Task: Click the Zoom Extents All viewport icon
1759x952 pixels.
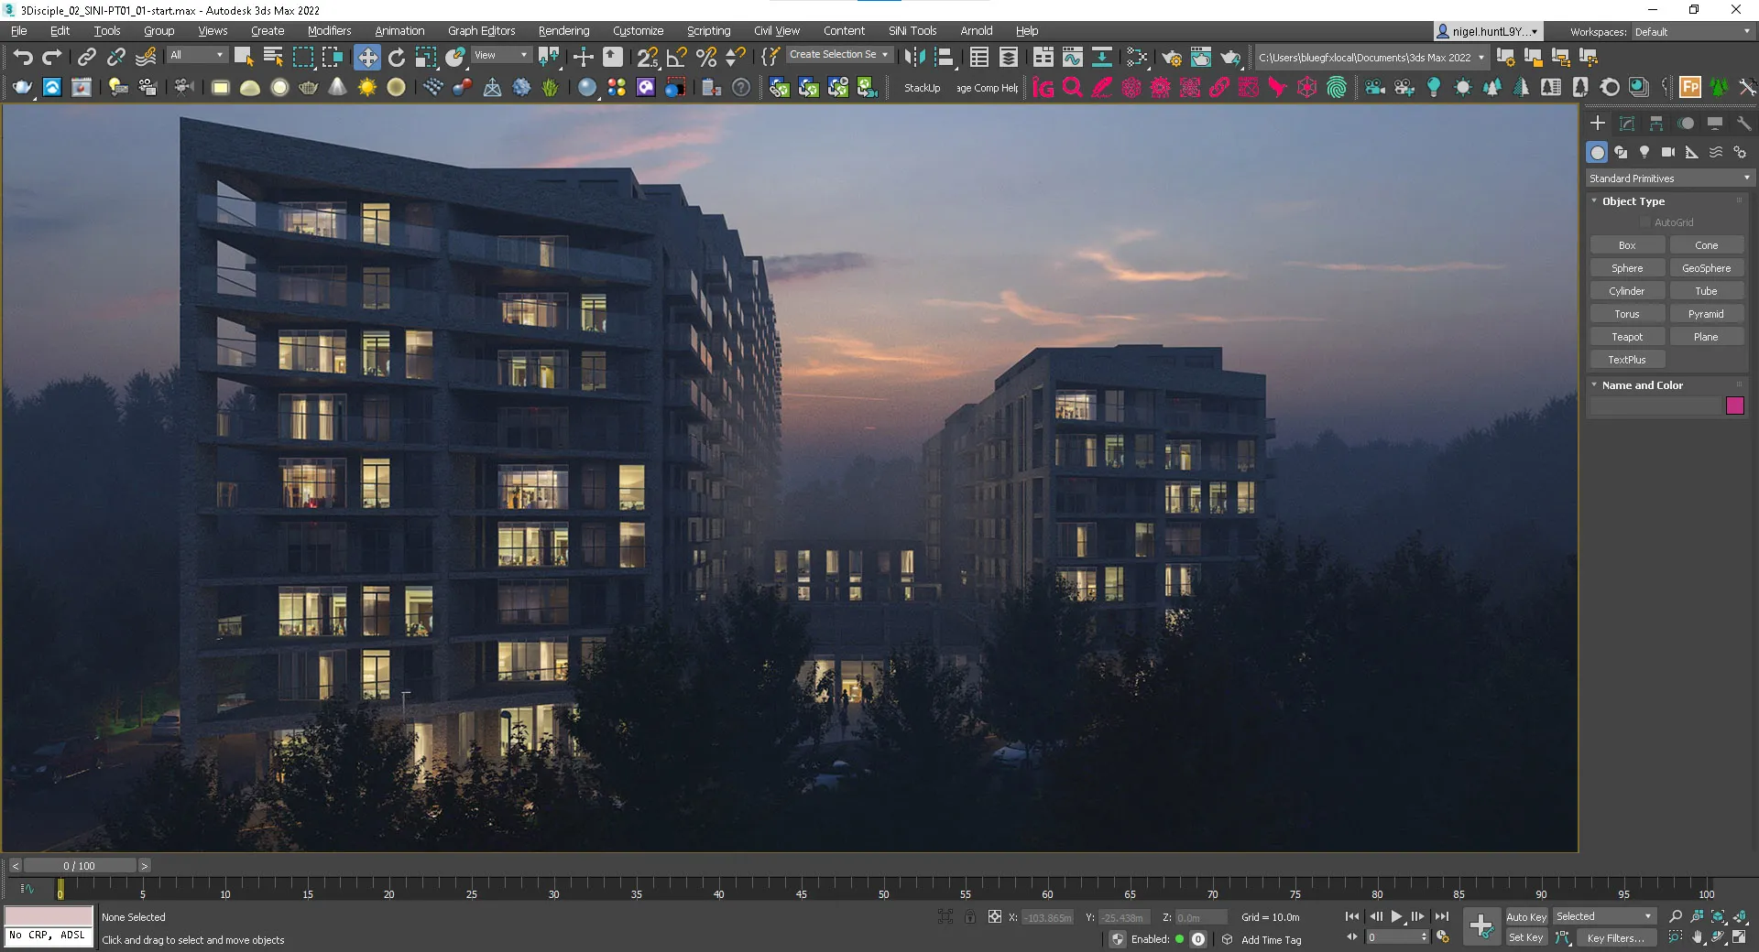Action: point(1740,916)
